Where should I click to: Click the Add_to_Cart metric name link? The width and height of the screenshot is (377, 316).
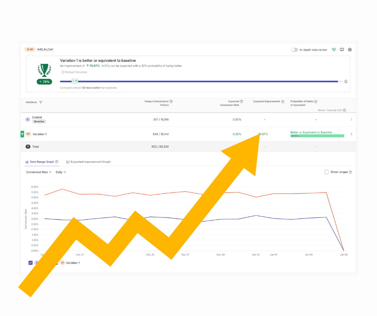pyautogui.click(x=45, y=49)
